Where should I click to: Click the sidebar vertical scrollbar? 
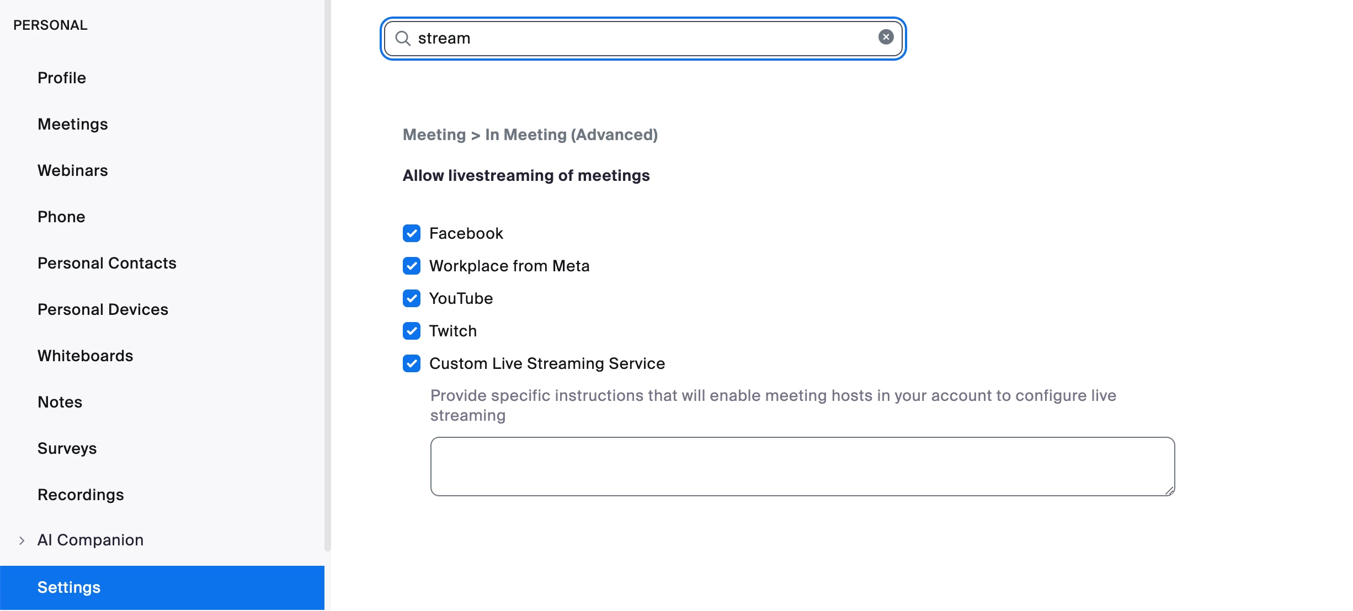(327, 276)
